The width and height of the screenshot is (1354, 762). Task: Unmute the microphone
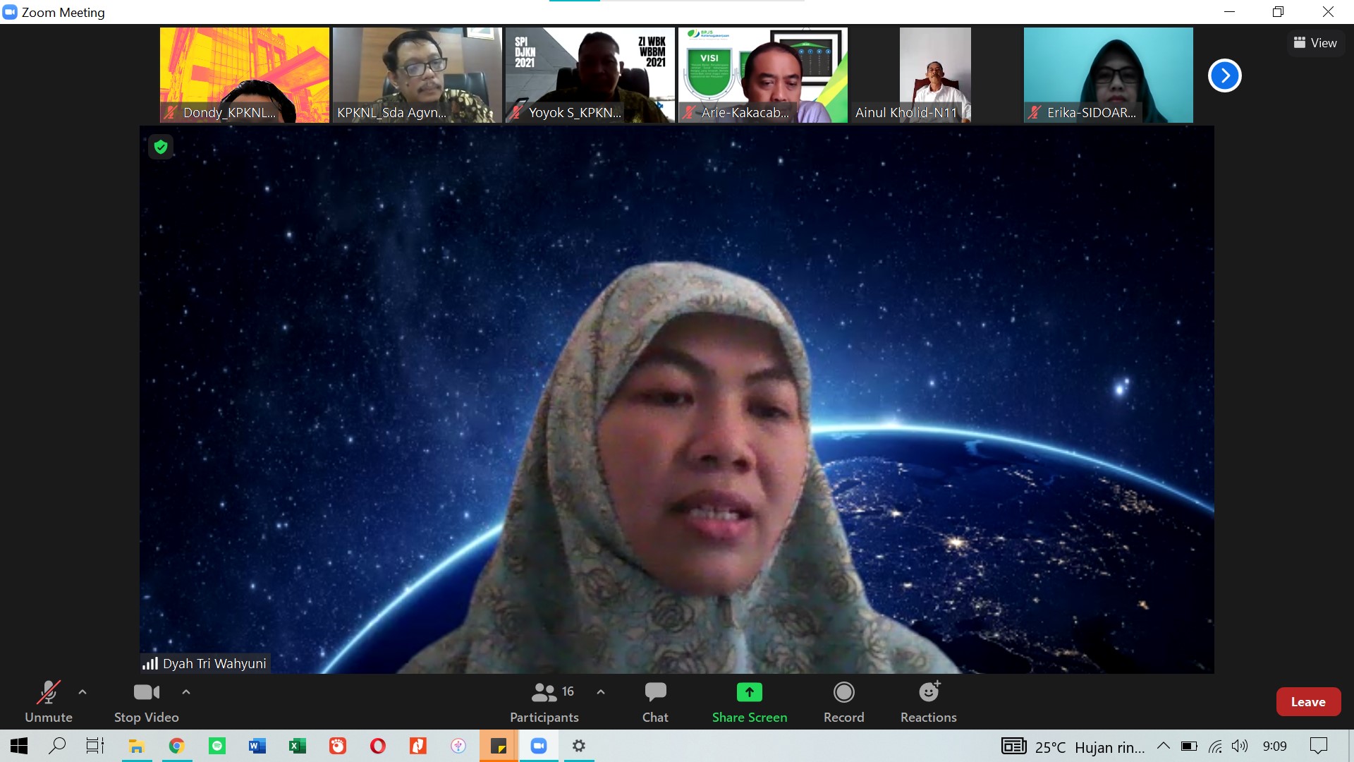click(x=48, y=693)
